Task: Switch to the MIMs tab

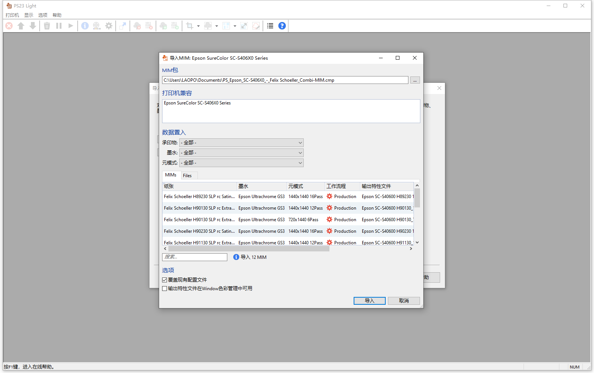Action: (171, 175)
